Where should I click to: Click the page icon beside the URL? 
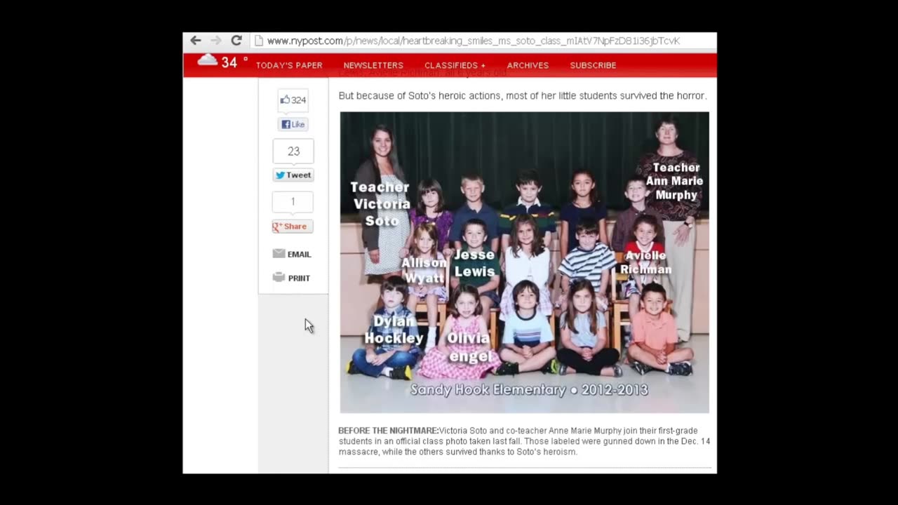click(x=258, y=41)
